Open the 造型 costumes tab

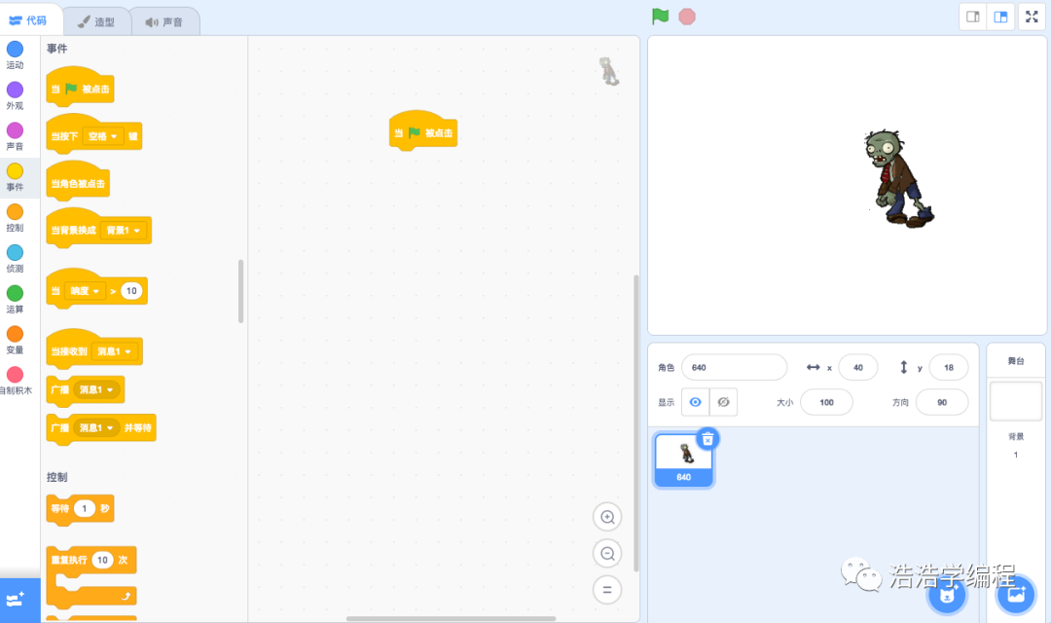(95, 21)
